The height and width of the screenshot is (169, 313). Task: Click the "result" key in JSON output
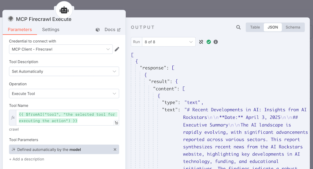point(159,81)
